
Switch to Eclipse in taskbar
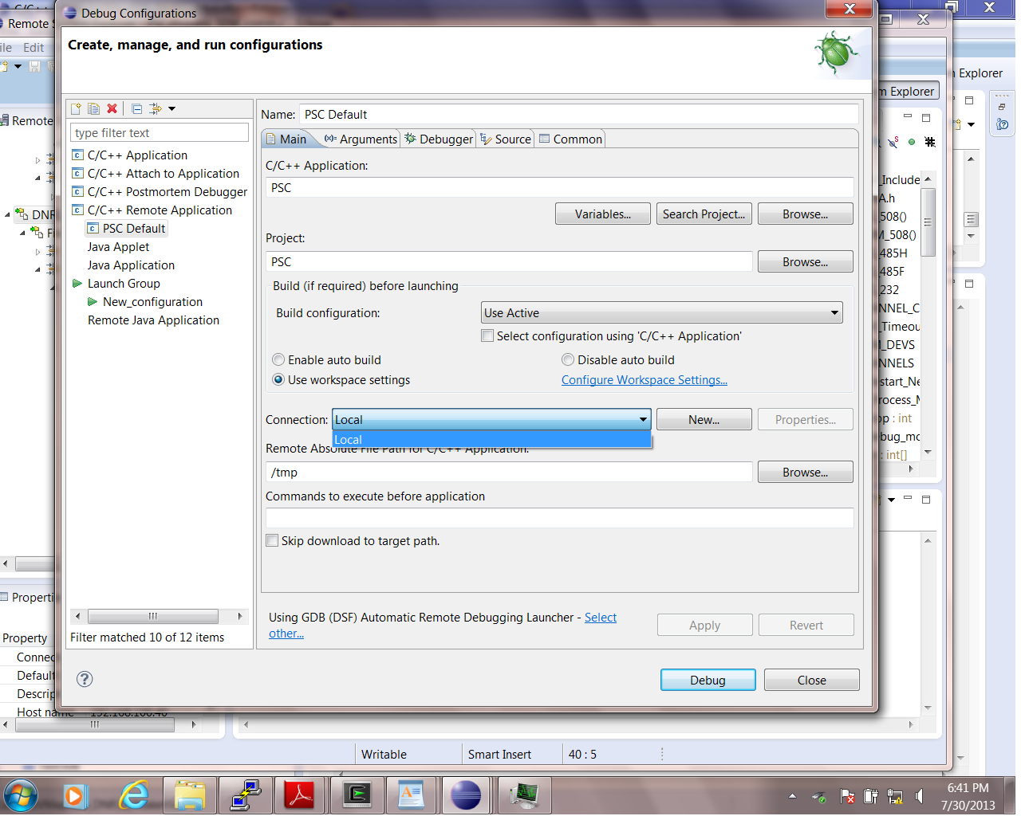click(x=466, y=795)
